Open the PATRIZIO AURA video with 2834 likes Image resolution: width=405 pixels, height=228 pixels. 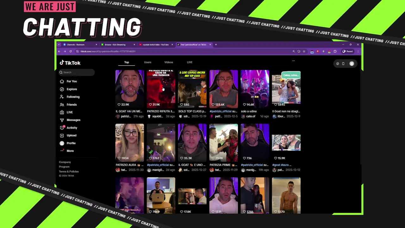coord(130,142)
